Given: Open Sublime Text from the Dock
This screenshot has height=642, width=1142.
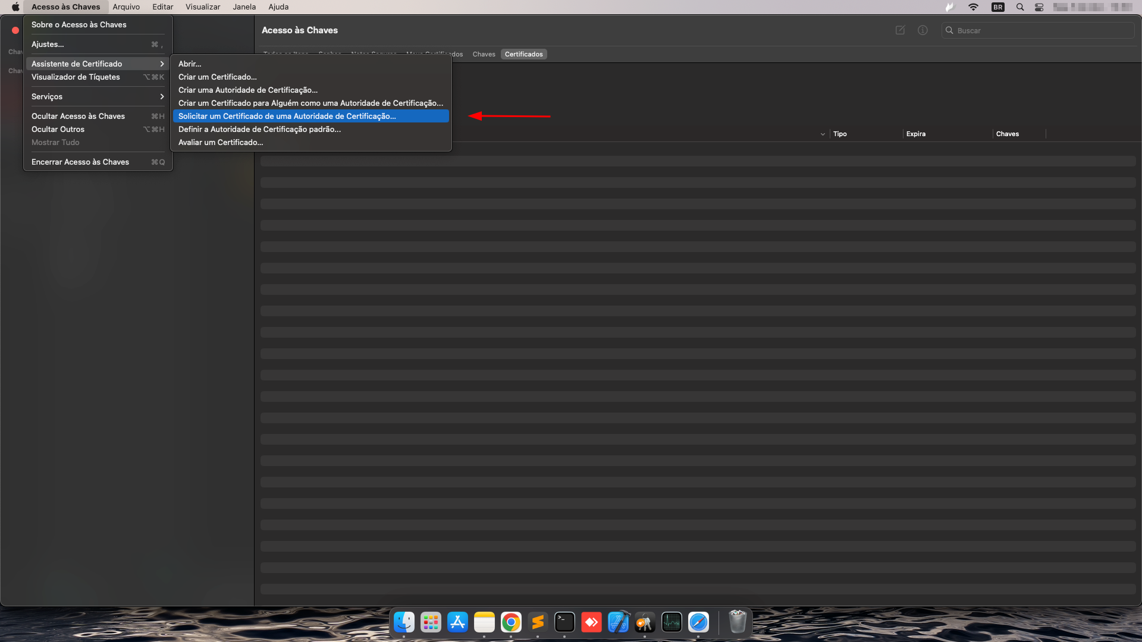Looking at the screenshot, I should pos(538,622).
